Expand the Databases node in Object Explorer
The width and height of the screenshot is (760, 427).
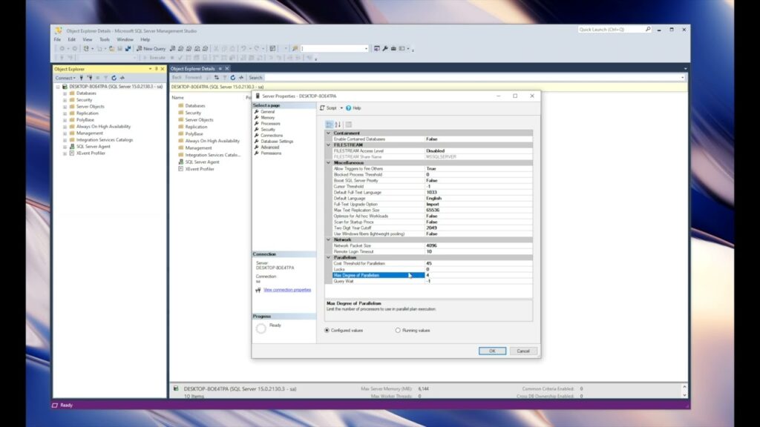pos(65,93)
